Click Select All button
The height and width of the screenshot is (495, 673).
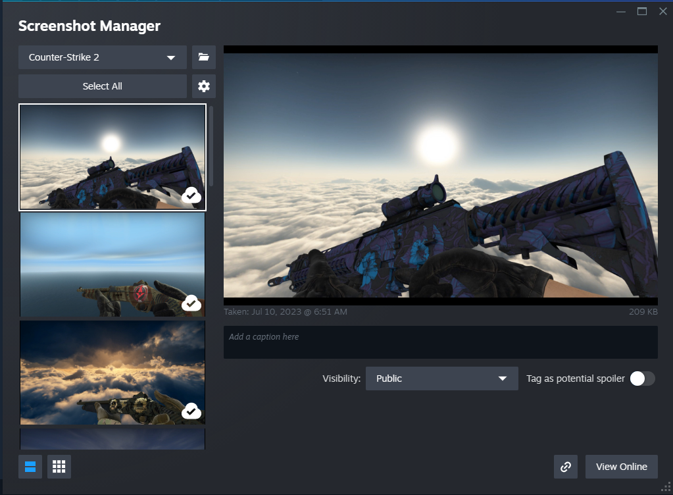point(103,86)
